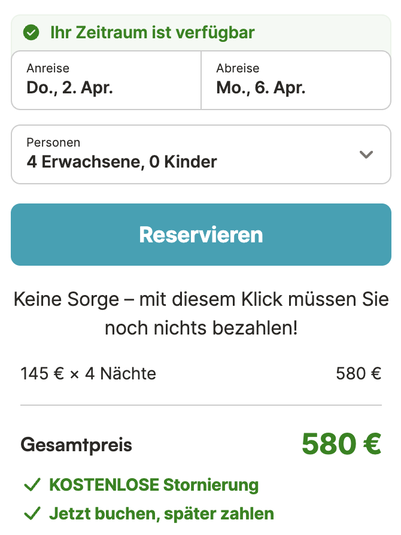Click the 145 € nightly rate line
This screenshot has width=401, height=535.
(88, 373)
